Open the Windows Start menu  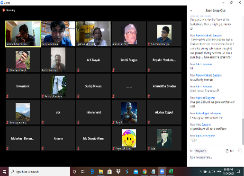[4, 172]
